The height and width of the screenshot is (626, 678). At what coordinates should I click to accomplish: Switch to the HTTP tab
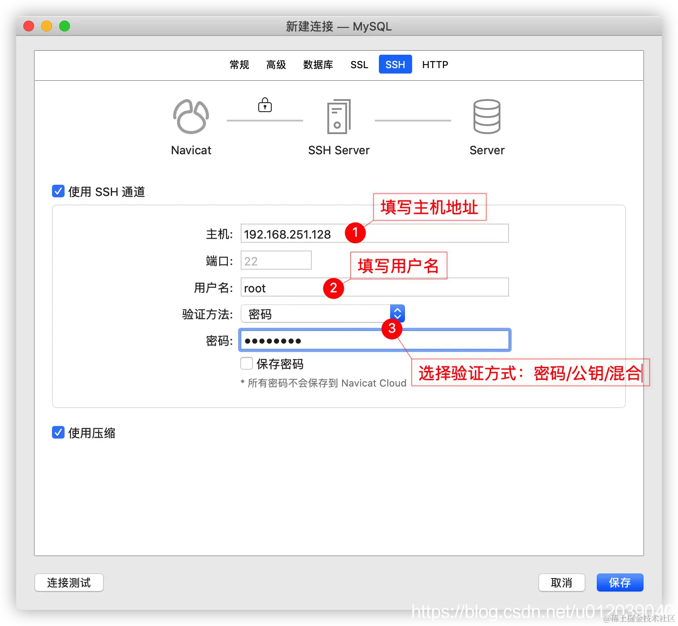pyautogui.click(x=434, y=65)
